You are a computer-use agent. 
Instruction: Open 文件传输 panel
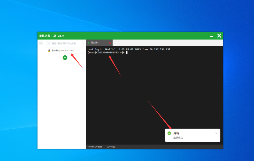click(x=111, y=147)
